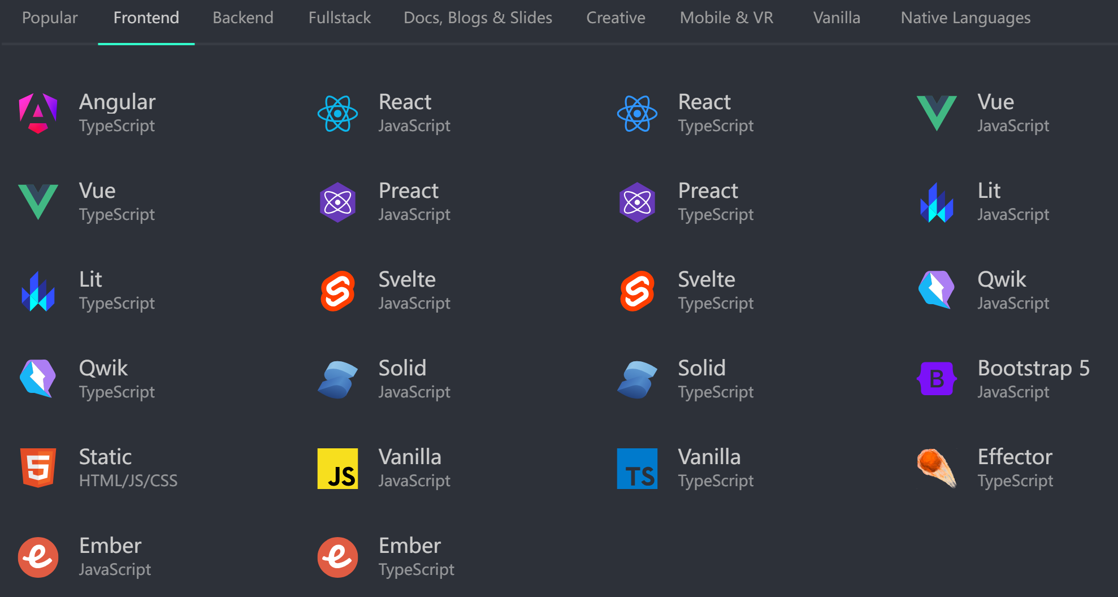Image resolution: width=1118 pixels, height=597 pixels.
Task: Choose the blue TS Vanilla icon
Action: (x=637, y=469)
